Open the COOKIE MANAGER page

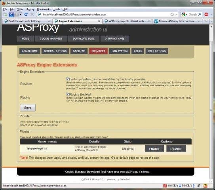[51, 39]
